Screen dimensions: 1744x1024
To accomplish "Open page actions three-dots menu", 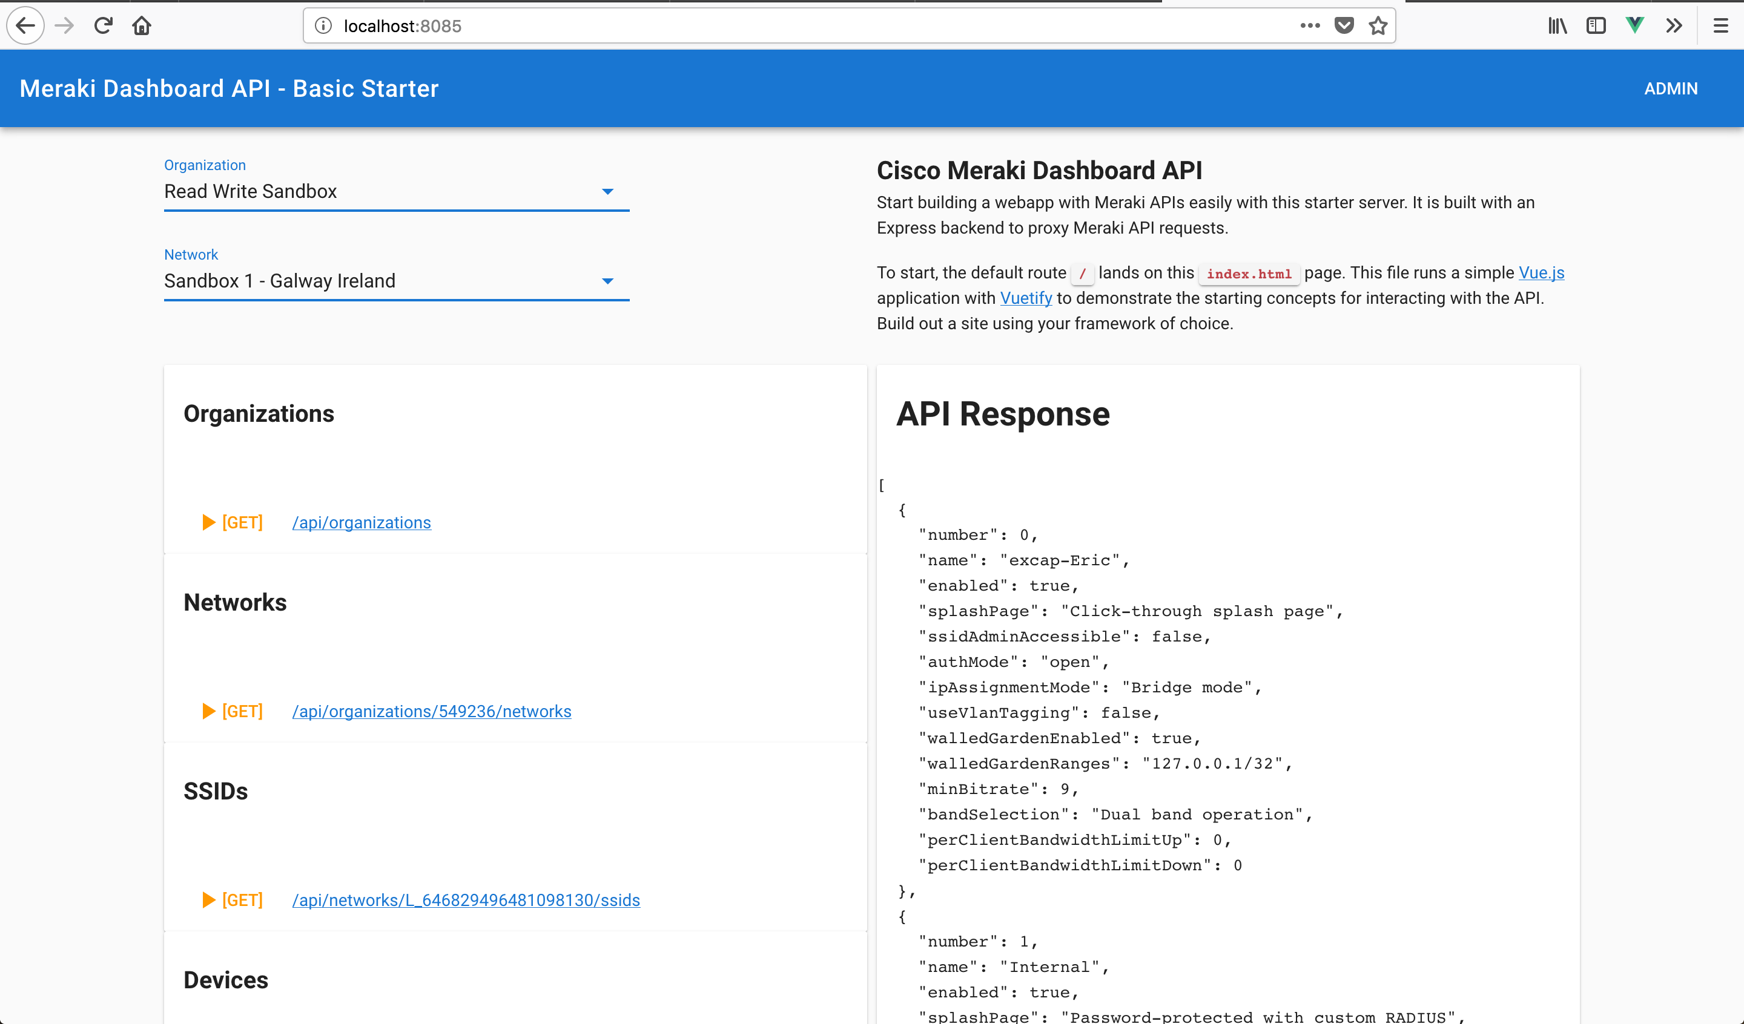I will (x=1309, y=26).
